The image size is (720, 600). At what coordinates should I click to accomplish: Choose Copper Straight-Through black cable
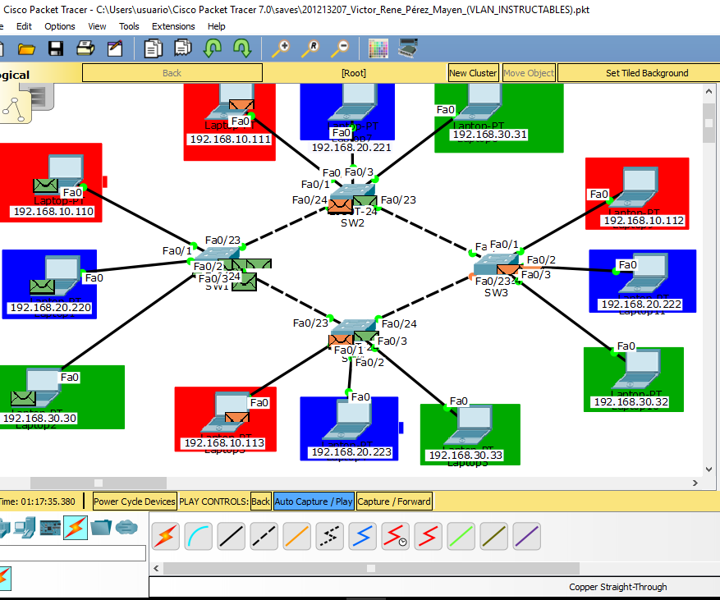tap(232, 536)
